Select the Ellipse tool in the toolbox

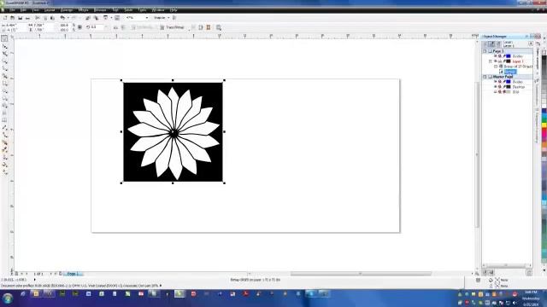pyautogui.click(x=4, y=91)
